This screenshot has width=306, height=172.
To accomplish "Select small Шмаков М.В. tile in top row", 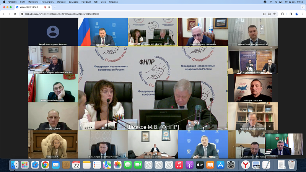I will tap(153, 32).
